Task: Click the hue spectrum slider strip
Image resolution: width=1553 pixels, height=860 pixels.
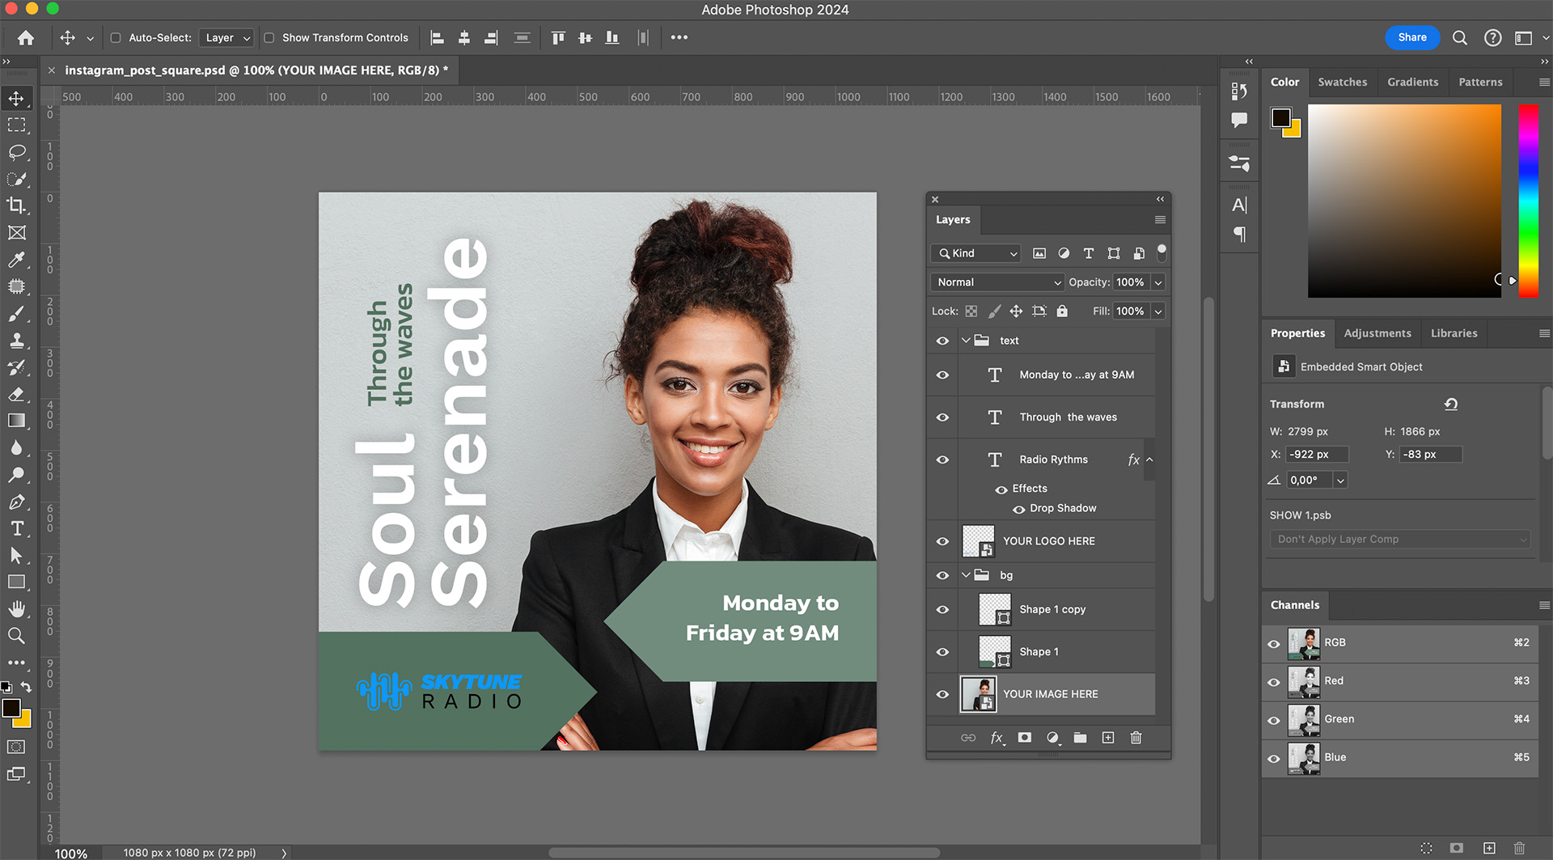Action: [1527, 201]
